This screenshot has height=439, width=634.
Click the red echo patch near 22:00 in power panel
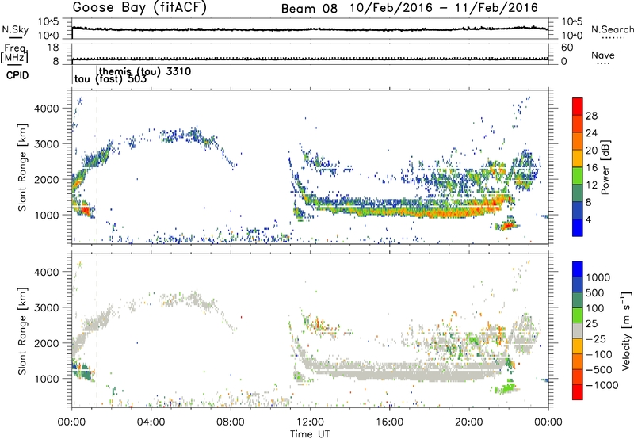(508, 223)
